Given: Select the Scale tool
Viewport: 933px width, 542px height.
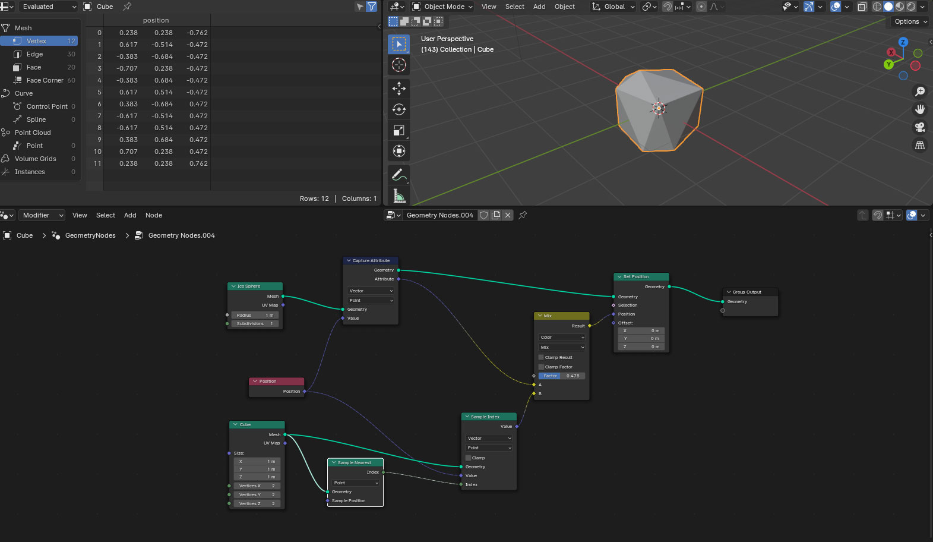Looking at the screenshot, I should point(398,130).
